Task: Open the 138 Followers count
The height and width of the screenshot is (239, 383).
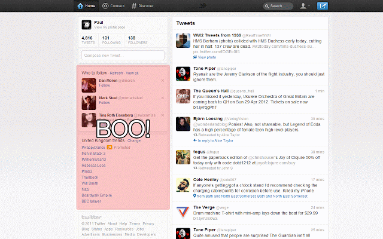Action: coord(138,40)
